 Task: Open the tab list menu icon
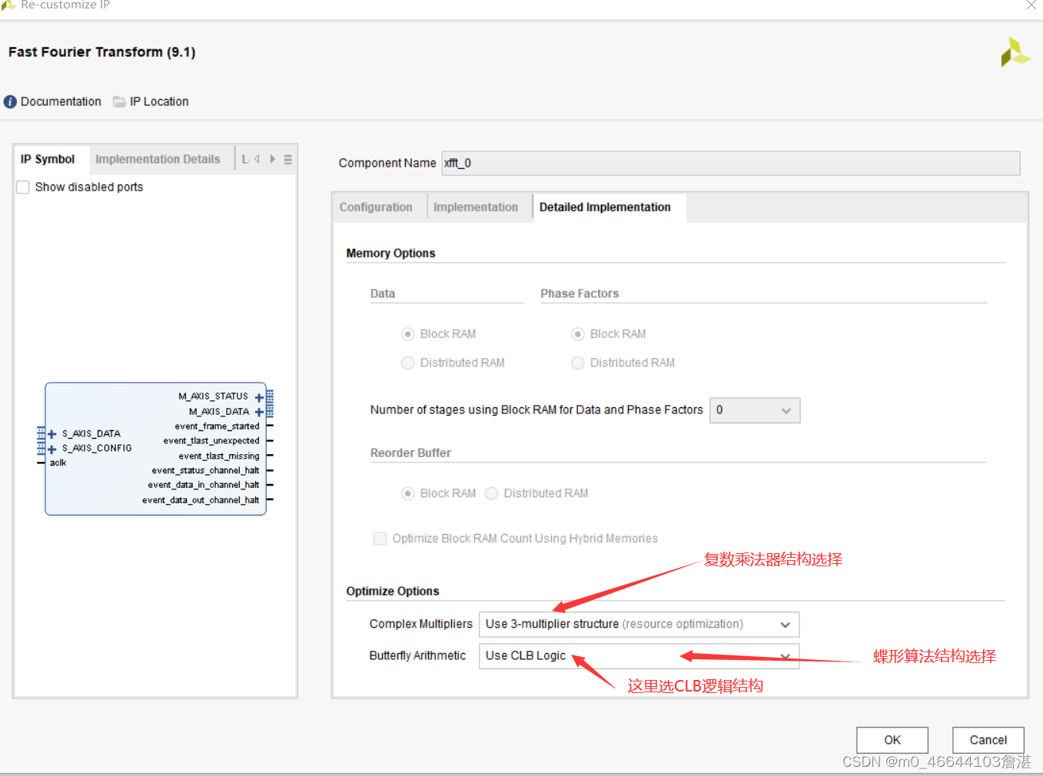point(288,160)
